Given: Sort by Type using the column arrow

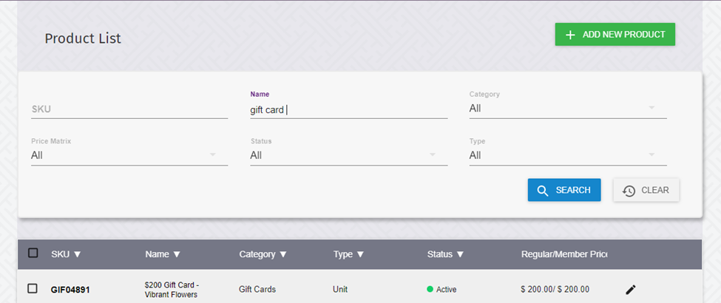Looking at the screenshot, I should (x=360, y=254).
